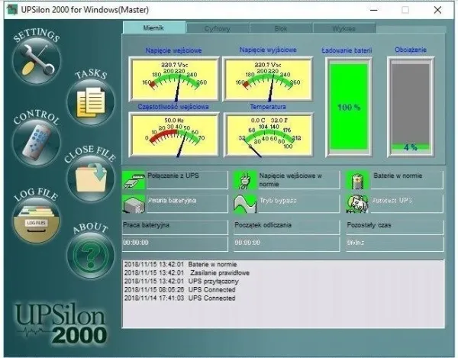The height and width of the screenshot is (358, 458).
Task: Open the Blok tab
Action: [x=281, y=28]
